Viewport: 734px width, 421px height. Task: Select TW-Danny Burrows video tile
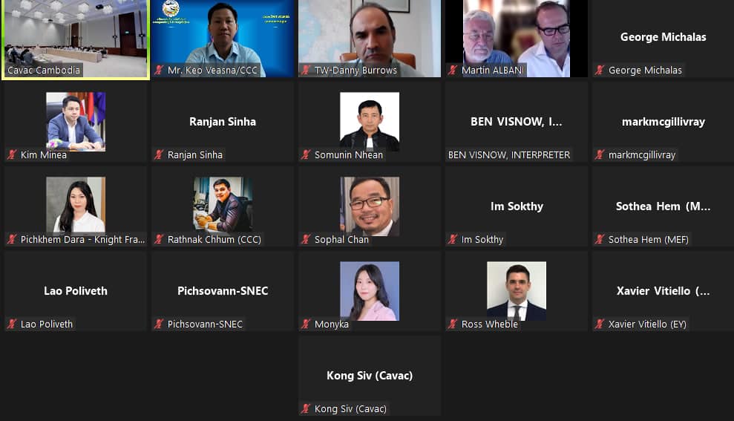(x=370, y=39)
